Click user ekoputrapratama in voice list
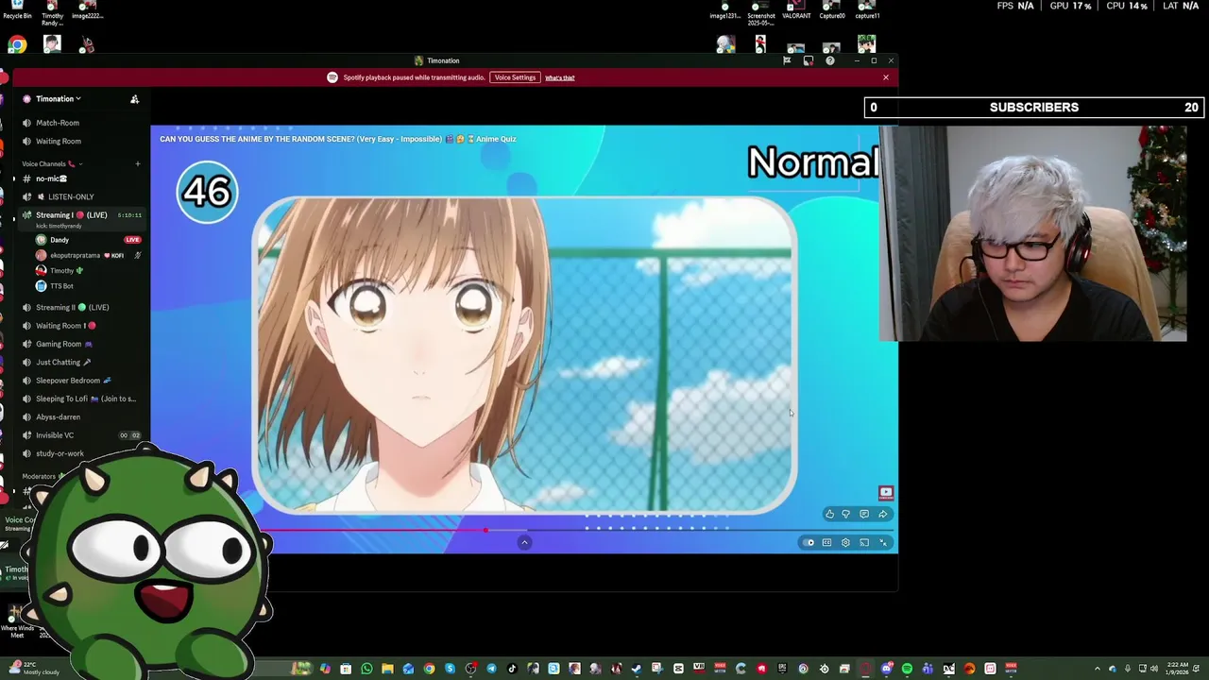 click(x=74, y=255)
